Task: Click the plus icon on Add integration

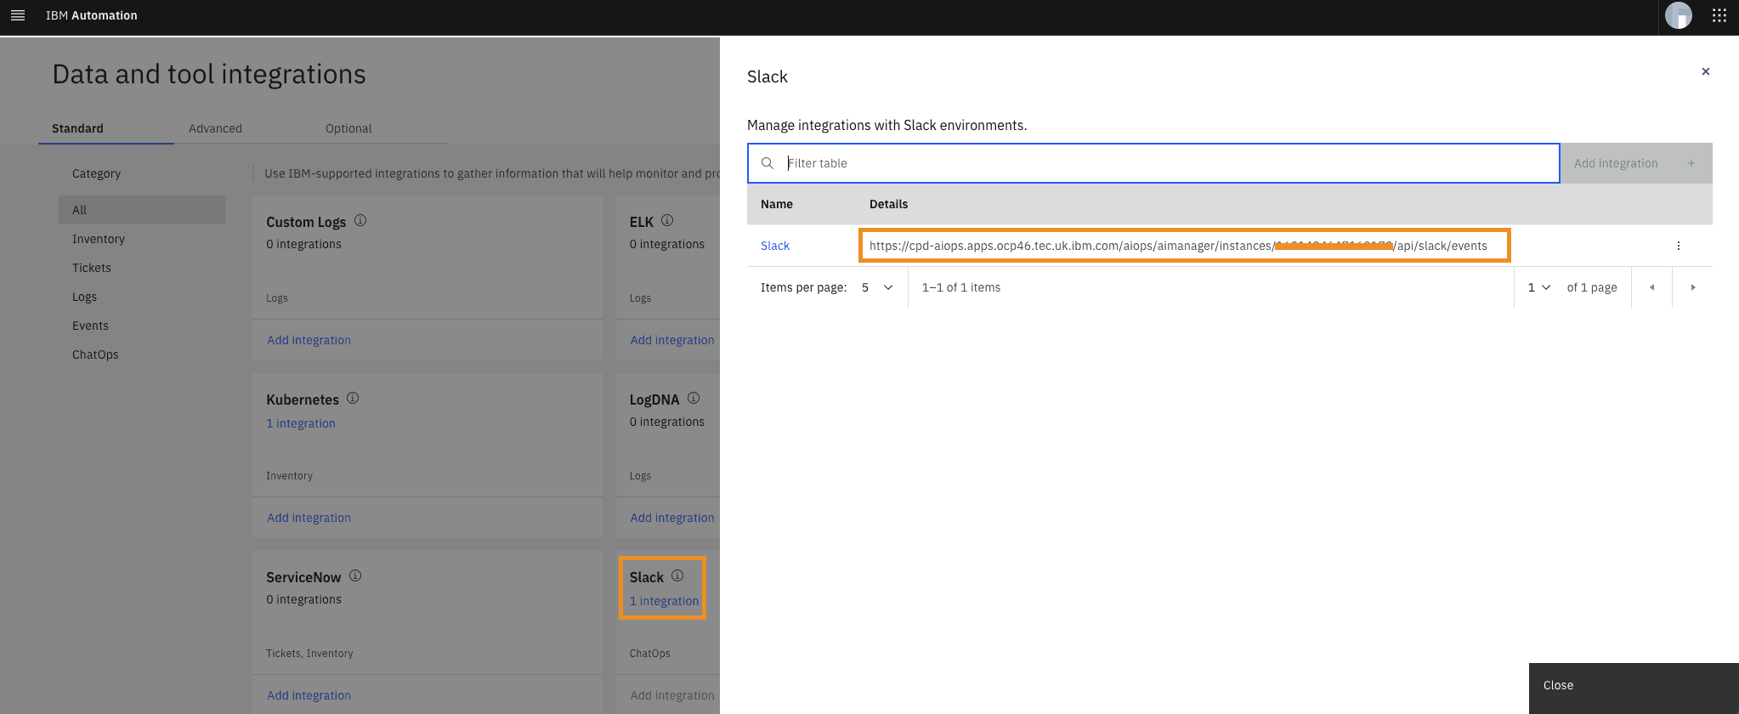Action: (1691, 163)
